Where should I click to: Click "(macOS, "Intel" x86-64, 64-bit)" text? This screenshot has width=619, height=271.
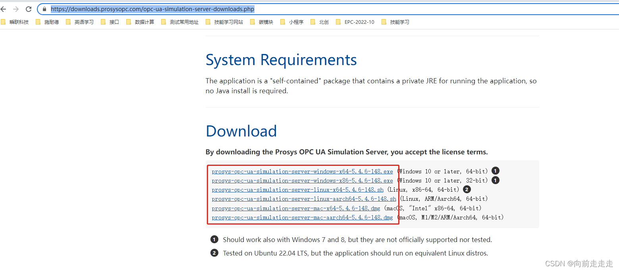[x=433, y=208]
